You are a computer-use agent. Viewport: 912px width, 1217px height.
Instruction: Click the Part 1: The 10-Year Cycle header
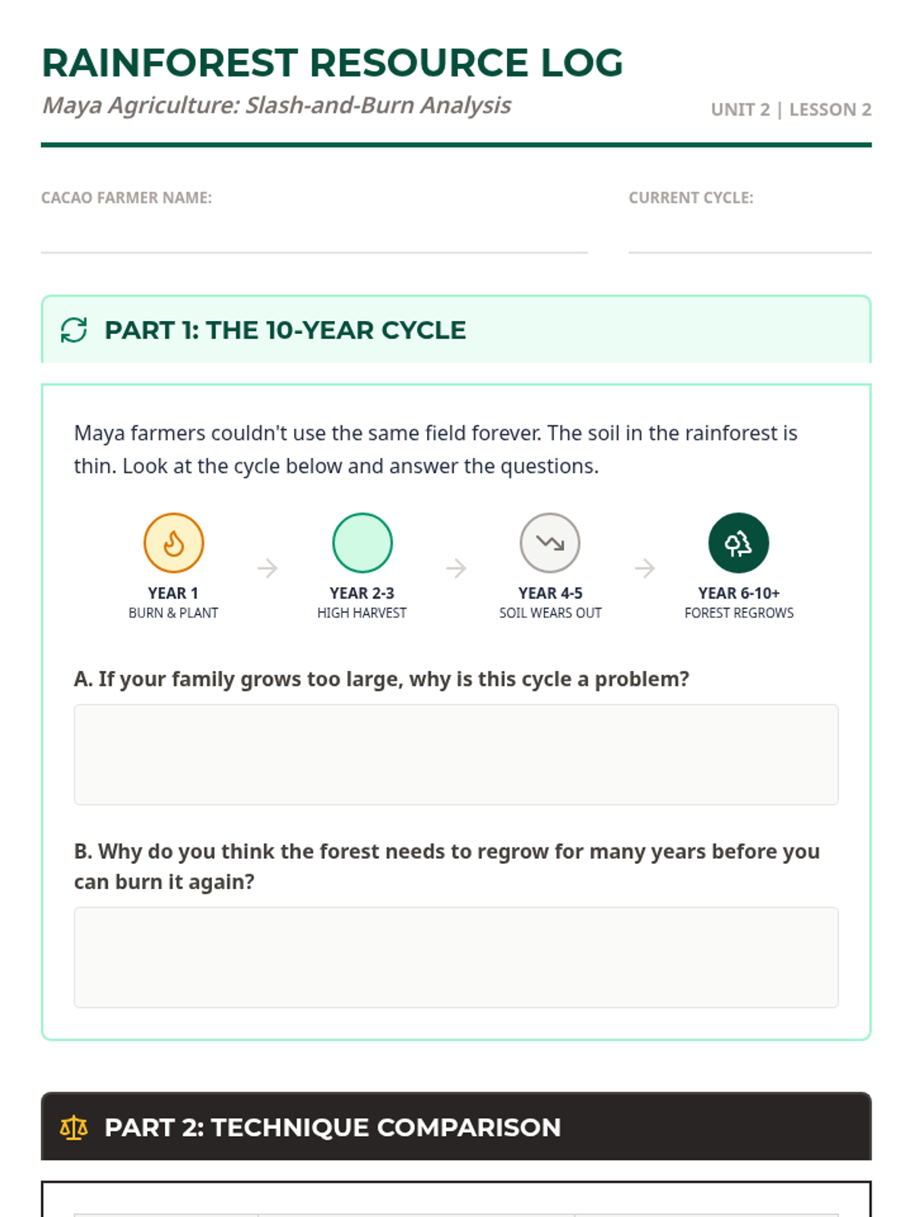[x=285, y=330]
